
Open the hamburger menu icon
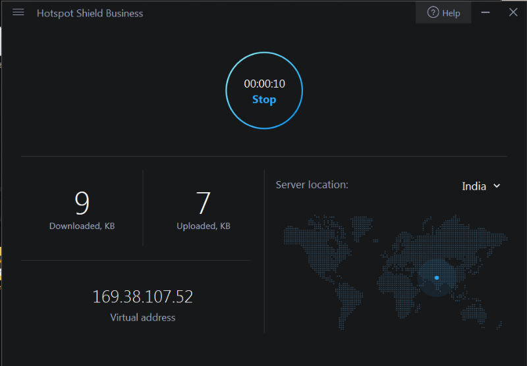pyautogui.click(x=18, y=13)
